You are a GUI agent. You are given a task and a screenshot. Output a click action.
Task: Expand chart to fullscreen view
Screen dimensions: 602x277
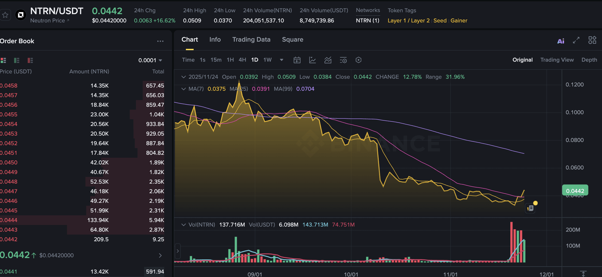click(576, 40)
